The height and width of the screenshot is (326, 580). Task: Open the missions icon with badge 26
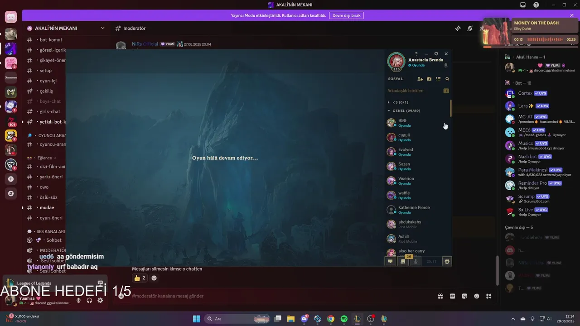click(x=402, y=261)
